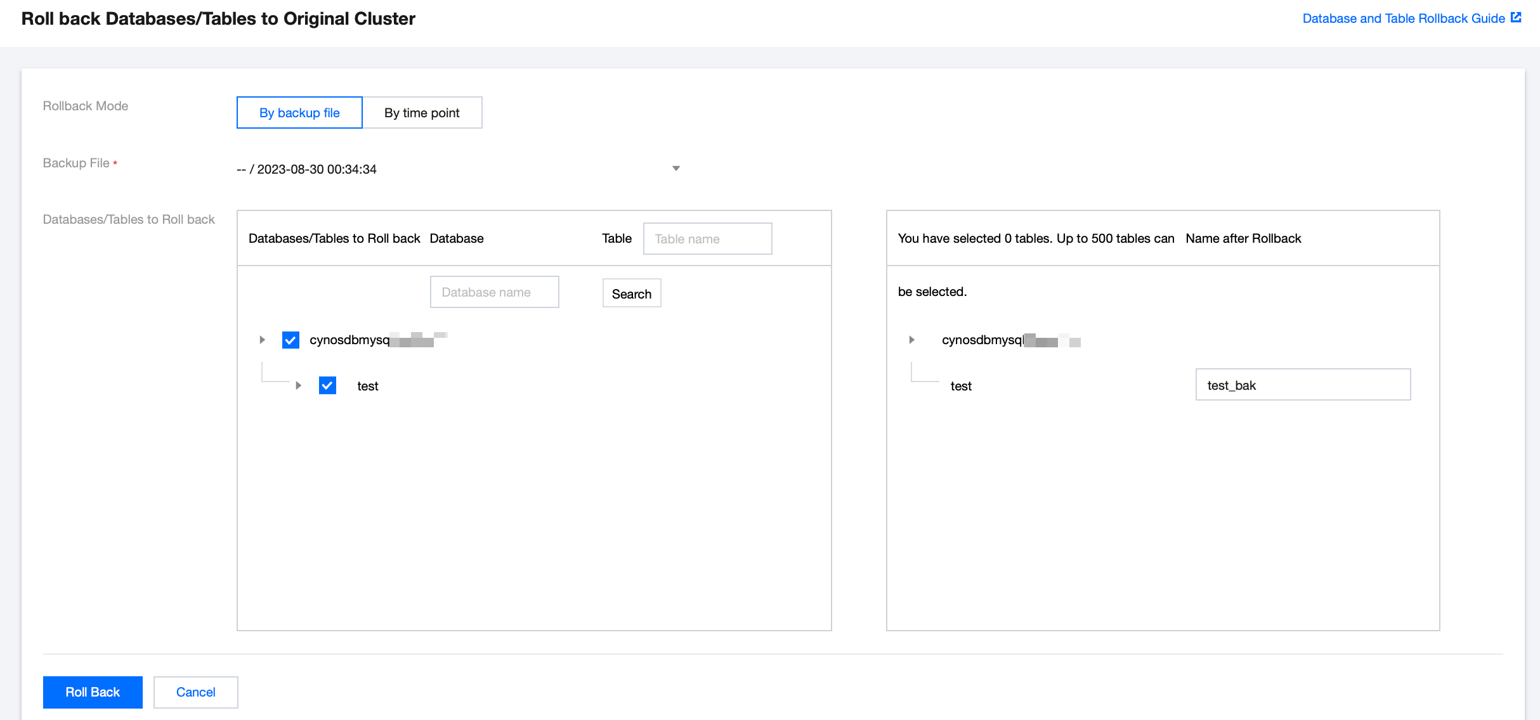Switch to By time point mode
This screenshot has width=1540, height=720.
coord(422,113)
